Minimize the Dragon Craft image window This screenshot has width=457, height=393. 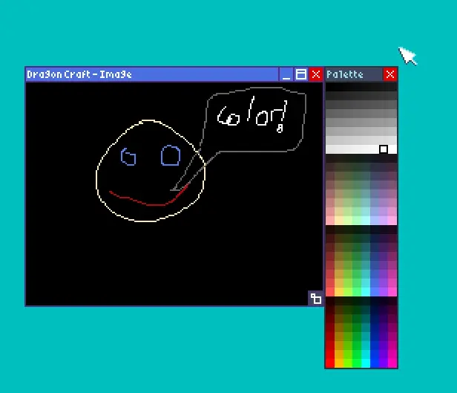pos(286,74)
